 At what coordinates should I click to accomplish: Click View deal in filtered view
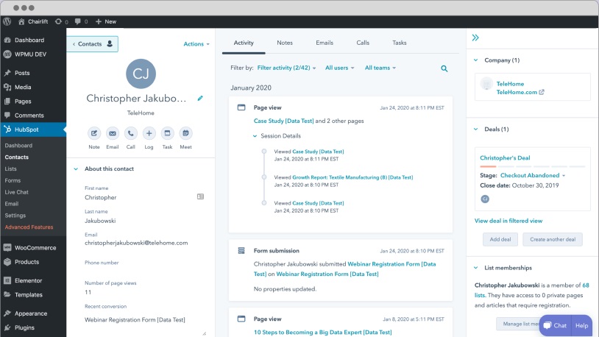click(508, 221)
